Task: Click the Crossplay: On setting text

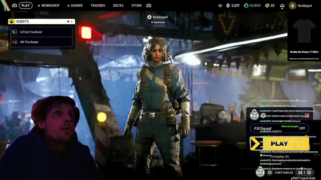Action: click(280, 156)
